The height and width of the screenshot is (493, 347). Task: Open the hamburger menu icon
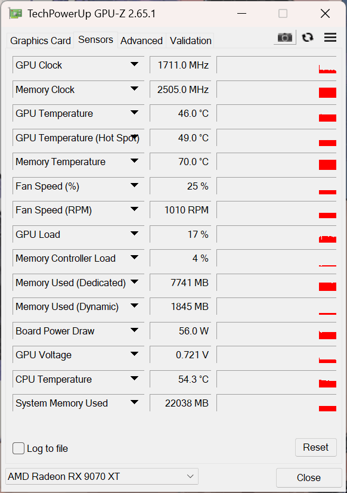[330, 38]
